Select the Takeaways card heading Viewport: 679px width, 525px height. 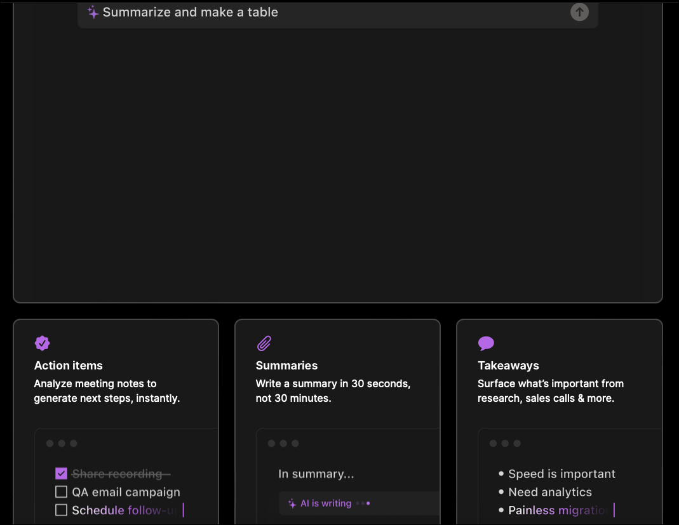click(x=508, y=366)
